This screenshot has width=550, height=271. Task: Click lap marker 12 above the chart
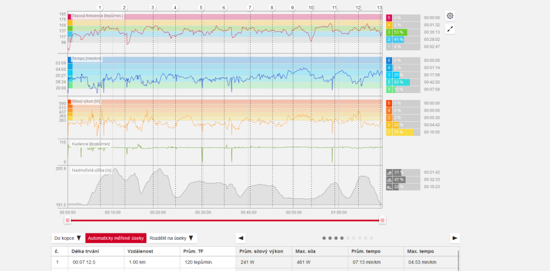[x=358, y=8]
